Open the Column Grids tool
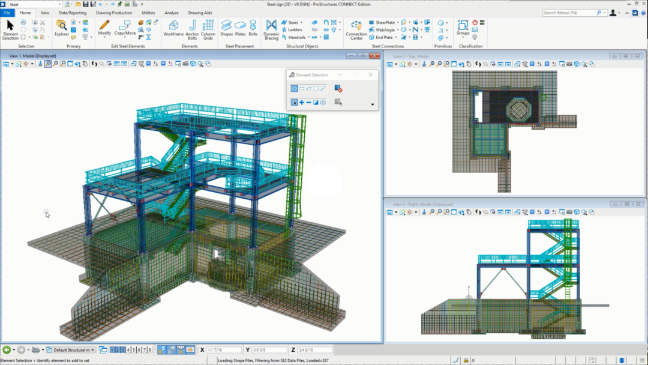The height and width of the screenshot is (365, 648). [x=208, y=30]
